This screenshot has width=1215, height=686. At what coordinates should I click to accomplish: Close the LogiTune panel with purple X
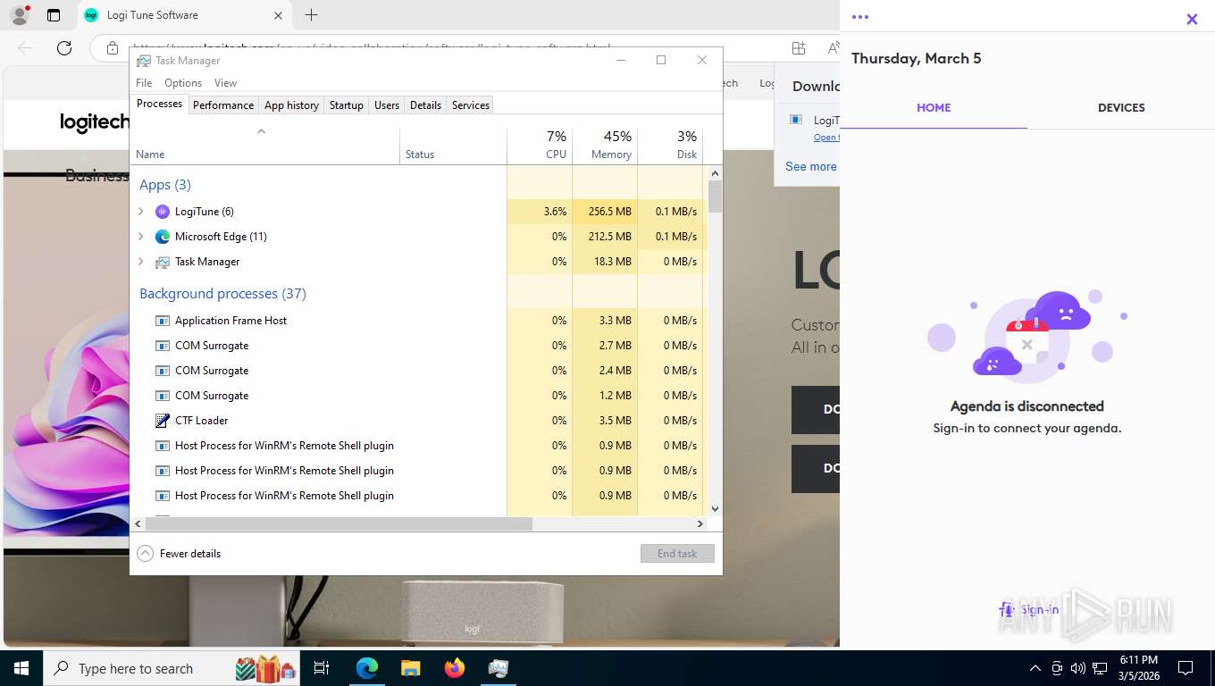[1192, 19]
